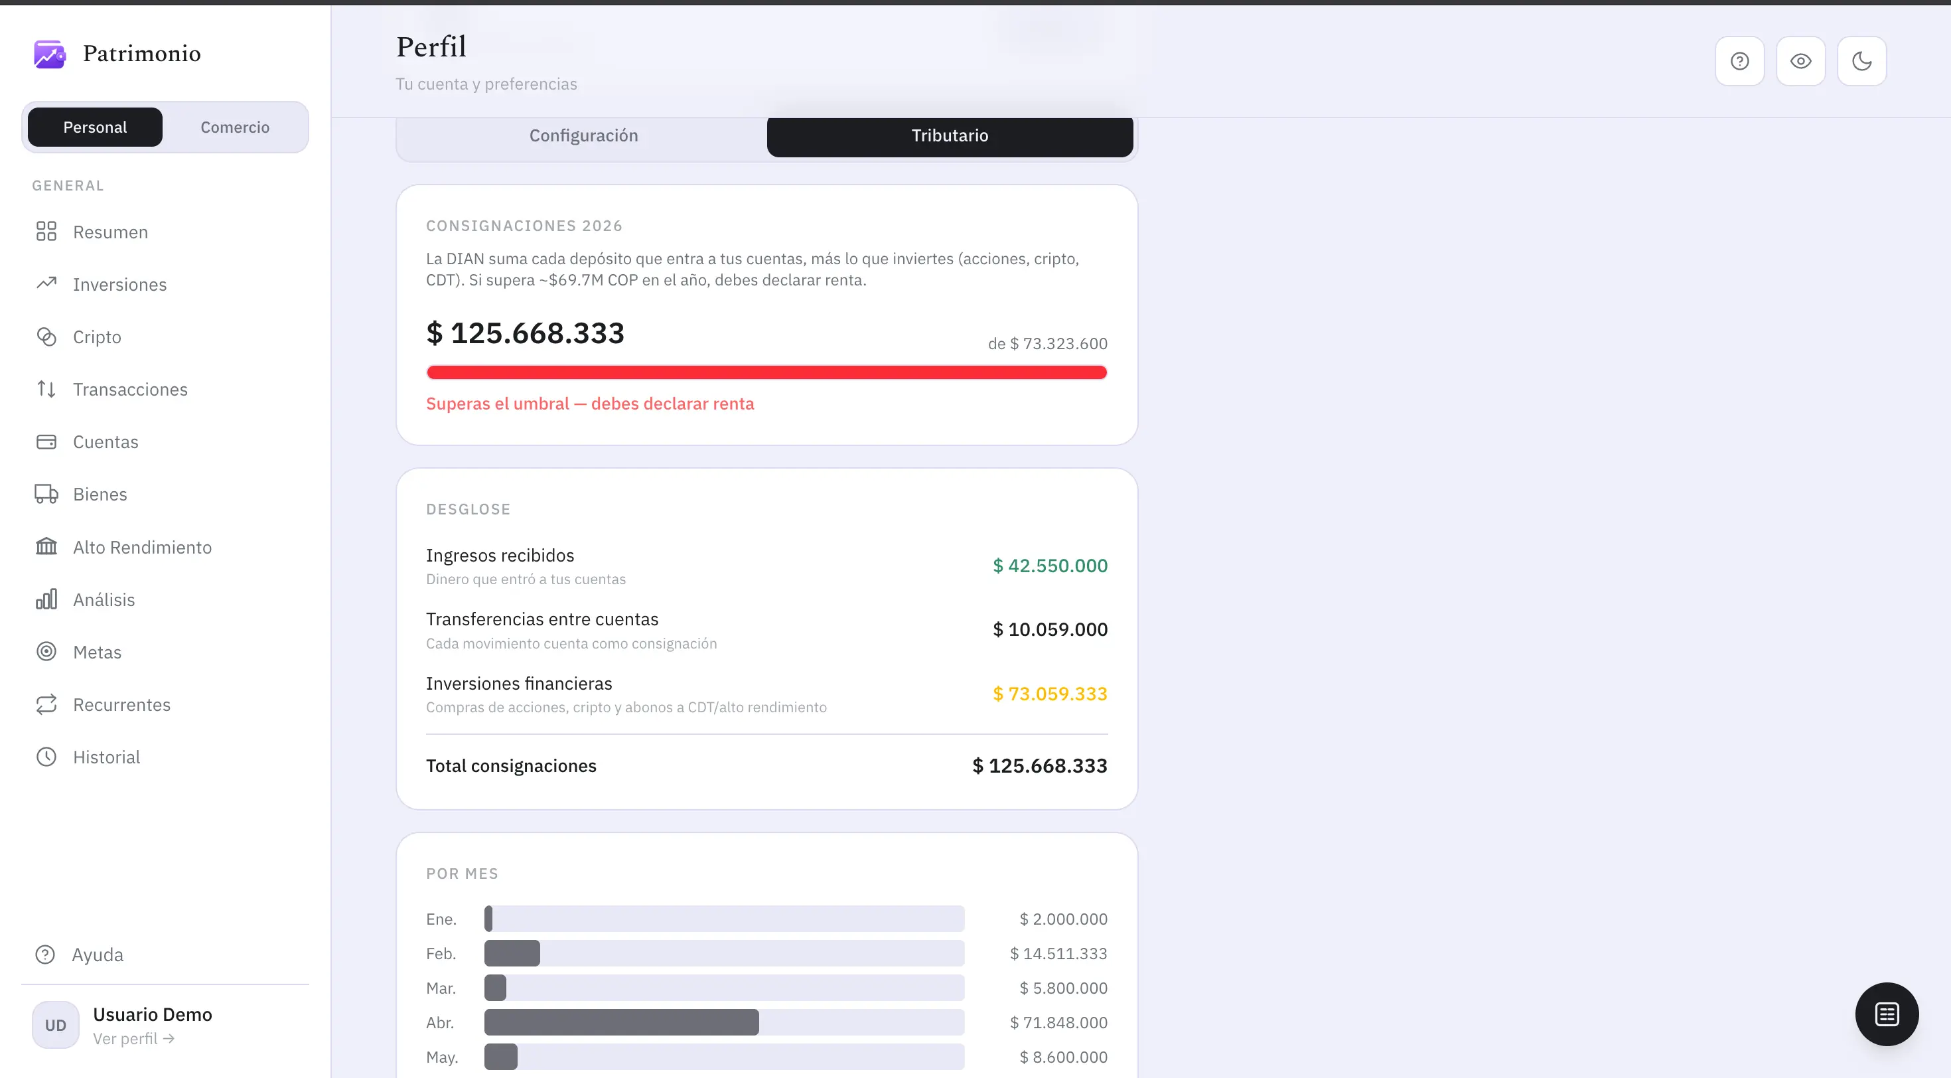Click the Mar. value $ 5.800.000
Screen dimensions: 1951x1078
tap(1063, 988)
